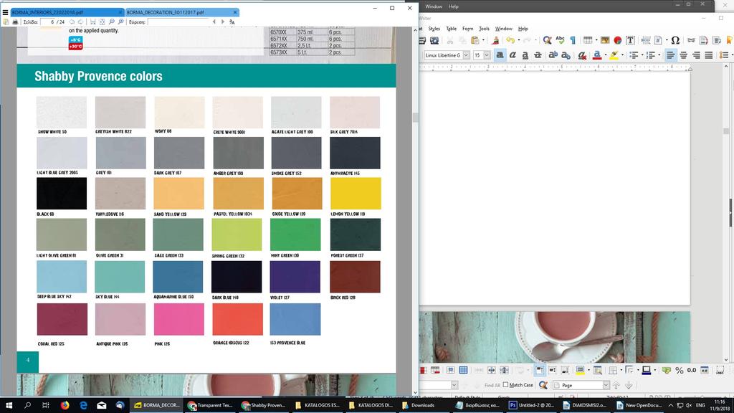Image resolution: width=734 pixels, height=413 pixels.
Task: Open the bullet list dropdown arrow
Action: (642, 55)
